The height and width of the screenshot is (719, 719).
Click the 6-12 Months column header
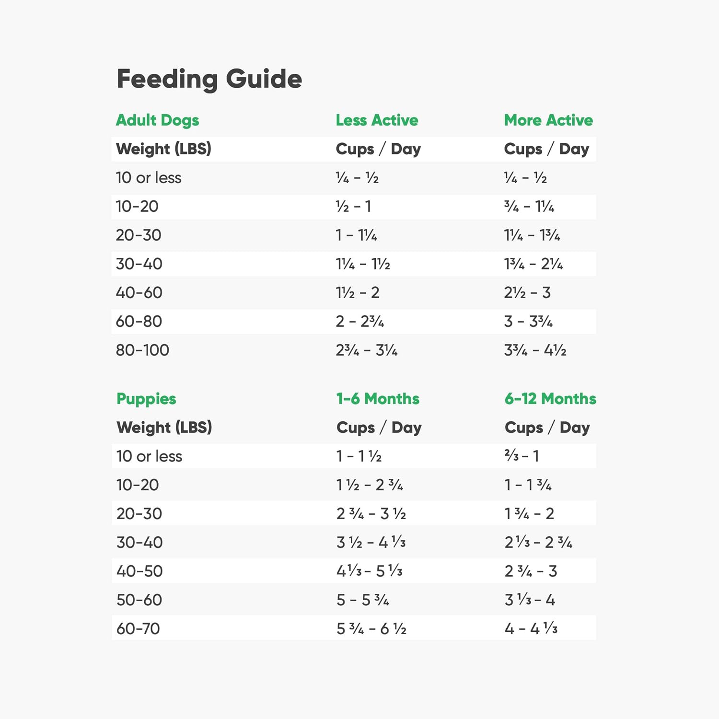click(x=550, y=398)
